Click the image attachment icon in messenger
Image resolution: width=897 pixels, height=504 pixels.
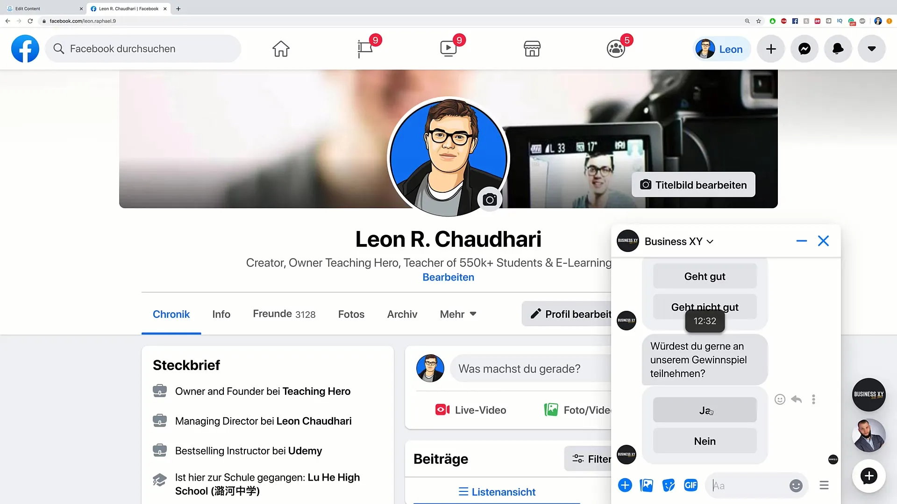click(x=646, y=485)
